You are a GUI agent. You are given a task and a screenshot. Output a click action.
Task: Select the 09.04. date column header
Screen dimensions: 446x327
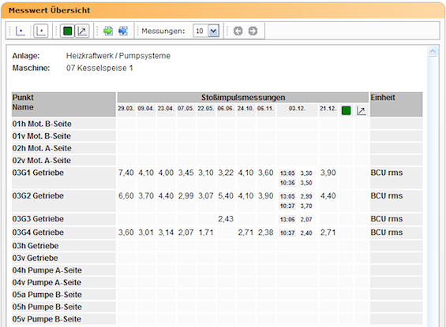pos(146,109)
